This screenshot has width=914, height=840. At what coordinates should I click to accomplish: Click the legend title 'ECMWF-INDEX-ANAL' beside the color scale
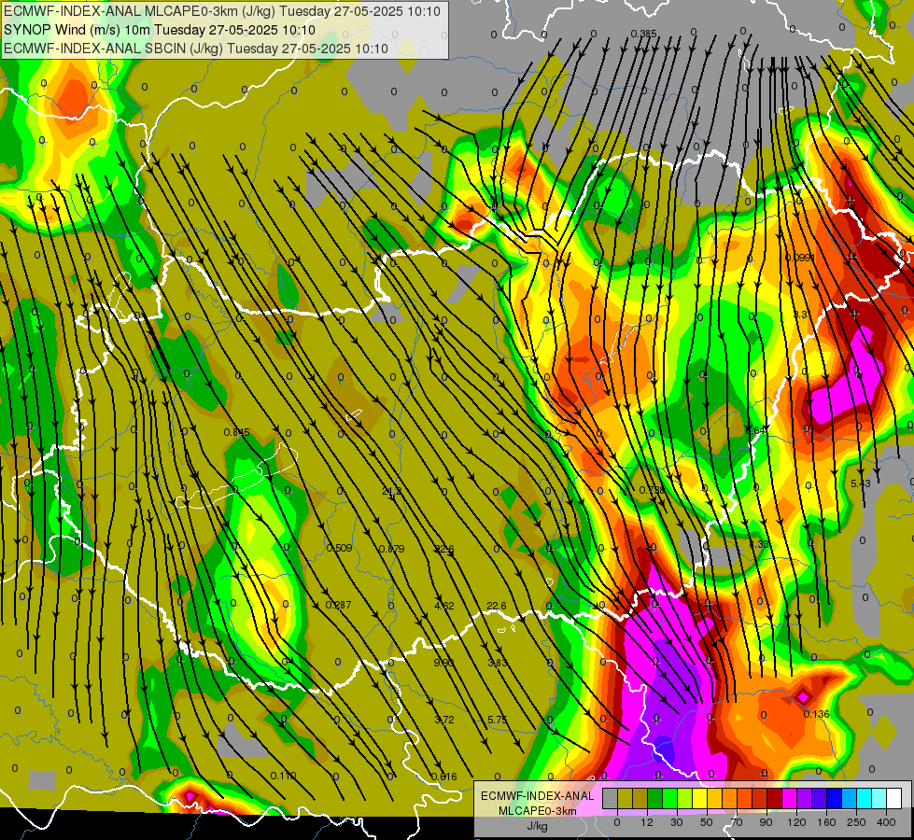click(x=537, y=796)
